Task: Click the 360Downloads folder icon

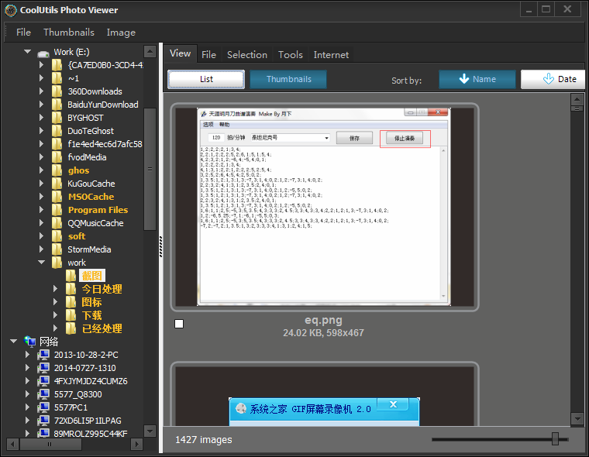Action: pyautogui.click(x=57, y=91)
